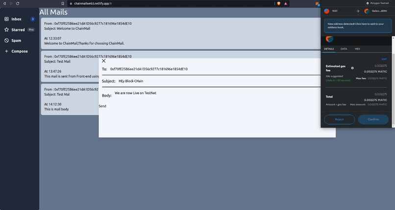Close the compose mail dialog with X
Screen dimensions: 395x210
point(103,61)
